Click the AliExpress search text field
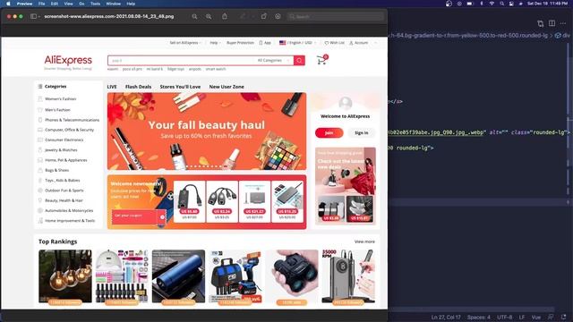The image size is (573, 322). [x=181, y=61]
